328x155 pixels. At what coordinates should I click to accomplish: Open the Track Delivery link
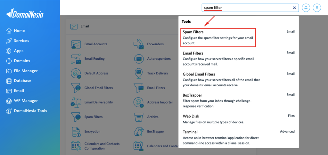(158, 73)
